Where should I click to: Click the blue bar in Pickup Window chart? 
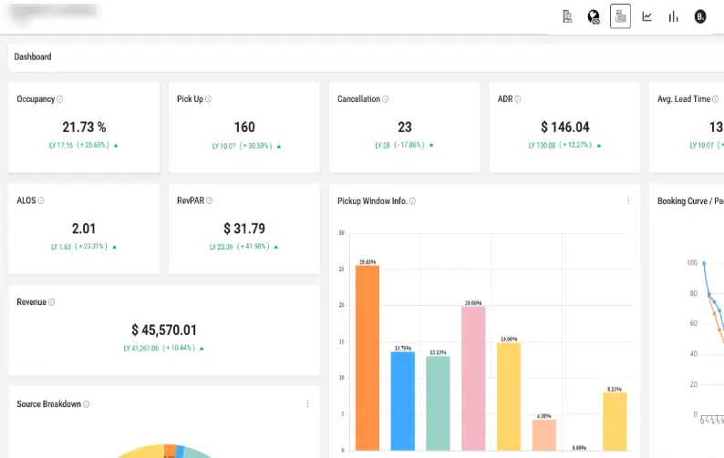(x=402, y=400)
